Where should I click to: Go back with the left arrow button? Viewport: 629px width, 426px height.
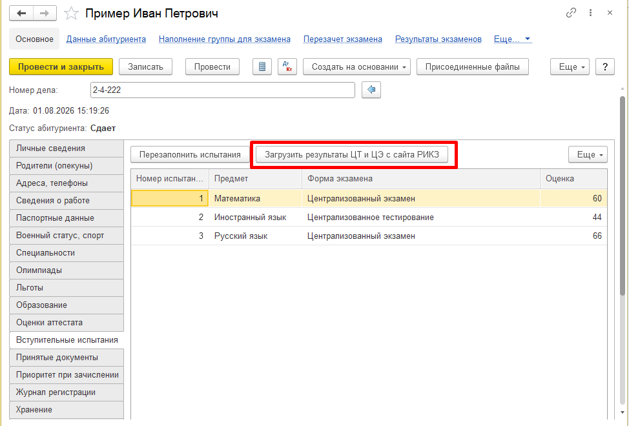[x=21, y=13]
